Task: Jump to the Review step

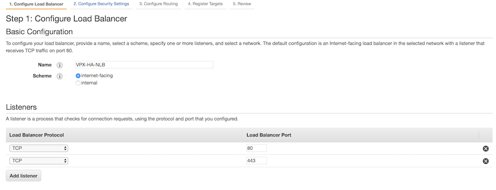Action: point(242,4)
